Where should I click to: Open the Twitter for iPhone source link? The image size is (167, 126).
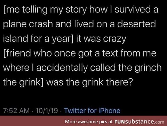pos(92,110)
